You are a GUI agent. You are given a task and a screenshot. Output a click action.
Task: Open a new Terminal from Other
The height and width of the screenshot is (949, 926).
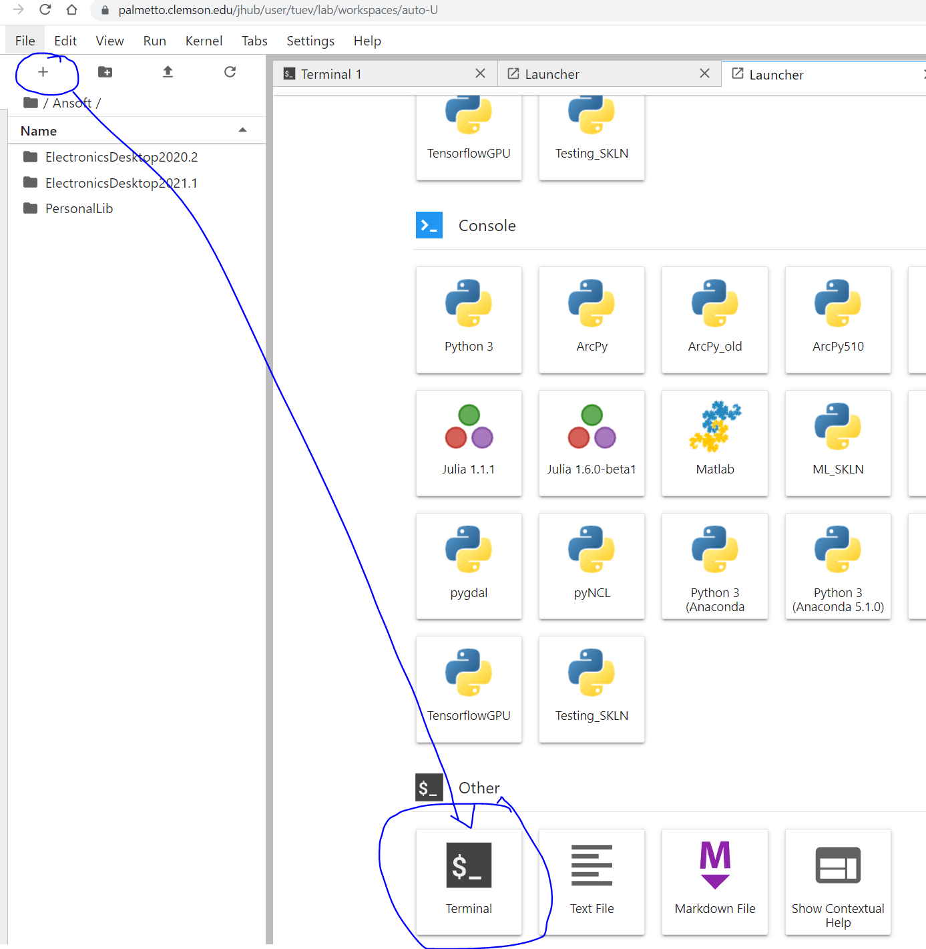click(469, 882)
